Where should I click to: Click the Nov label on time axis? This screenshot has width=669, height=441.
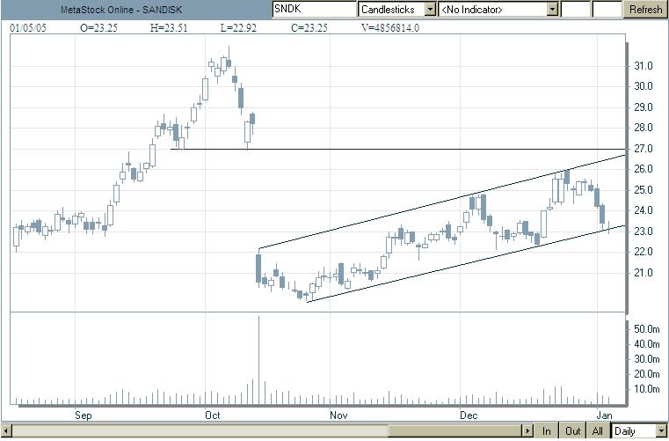point(338,415)
